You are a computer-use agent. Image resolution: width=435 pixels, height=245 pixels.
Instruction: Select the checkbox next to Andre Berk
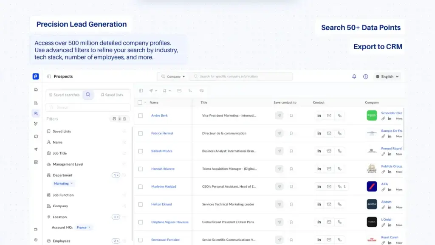[x=141, y=115]
